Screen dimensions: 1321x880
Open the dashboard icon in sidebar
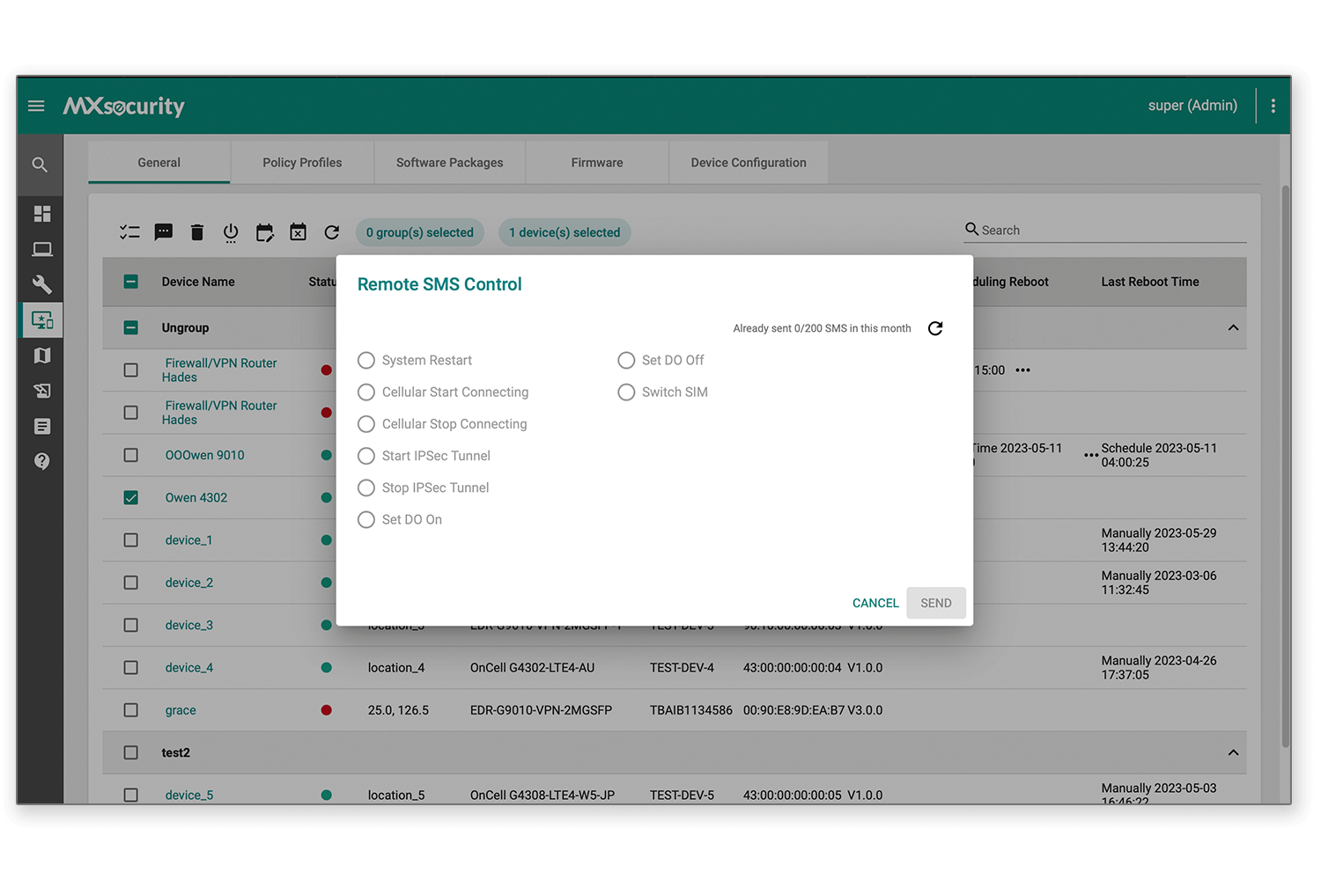click(x=41, y=214)
